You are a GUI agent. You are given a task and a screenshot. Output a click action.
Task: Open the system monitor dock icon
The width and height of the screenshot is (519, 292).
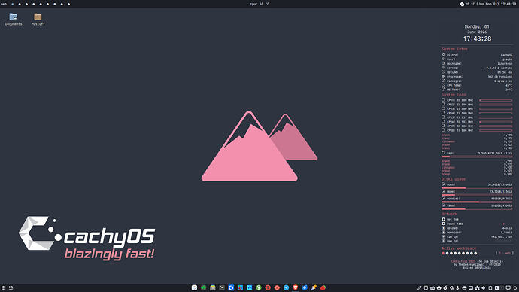pyautogui.click(x=203, y=287)
